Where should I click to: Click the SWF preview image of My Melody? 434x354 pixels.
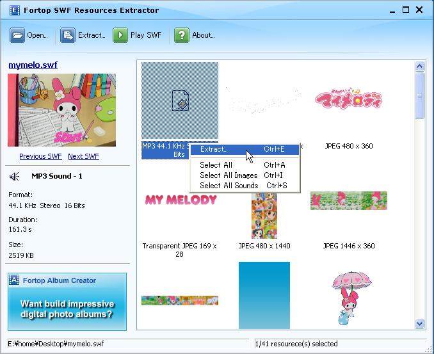point(61,110)
